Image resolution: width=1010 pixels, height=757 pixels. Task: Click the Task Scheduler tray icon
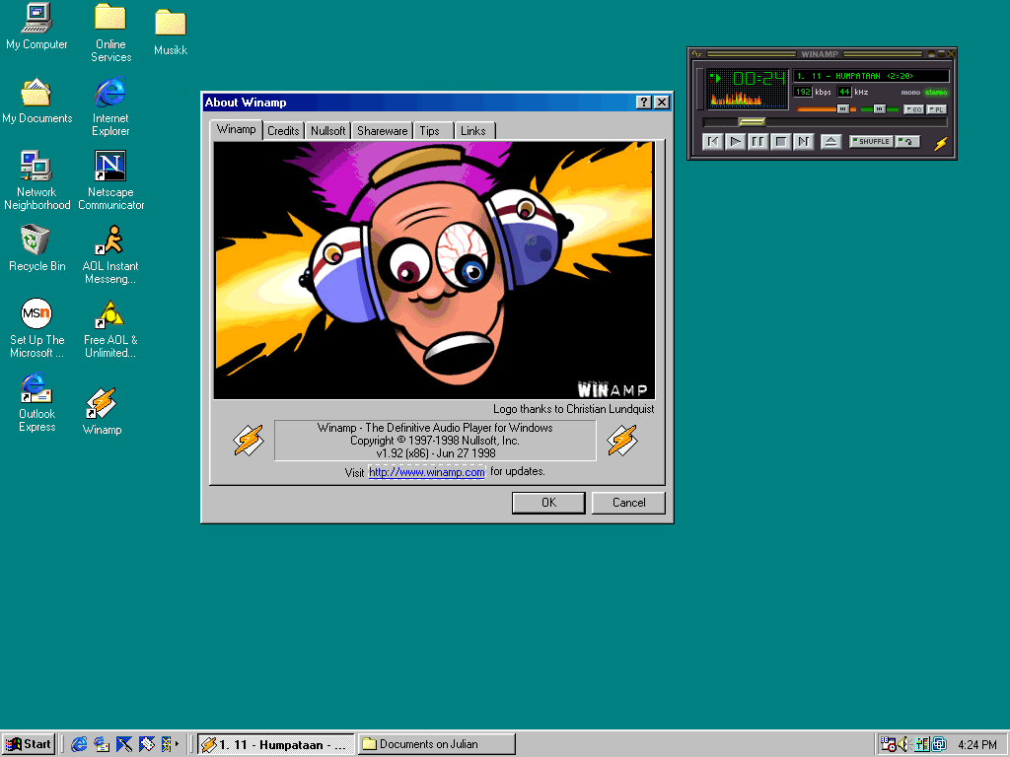(889, 744)
